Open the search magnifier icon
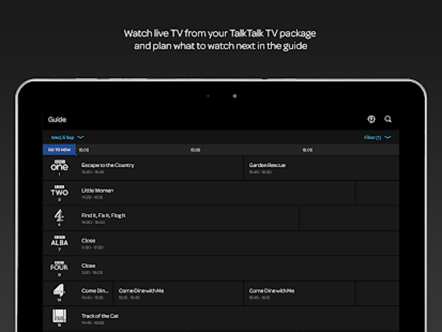This screenshot has width=442, height=332. click(x=389, y=119)
